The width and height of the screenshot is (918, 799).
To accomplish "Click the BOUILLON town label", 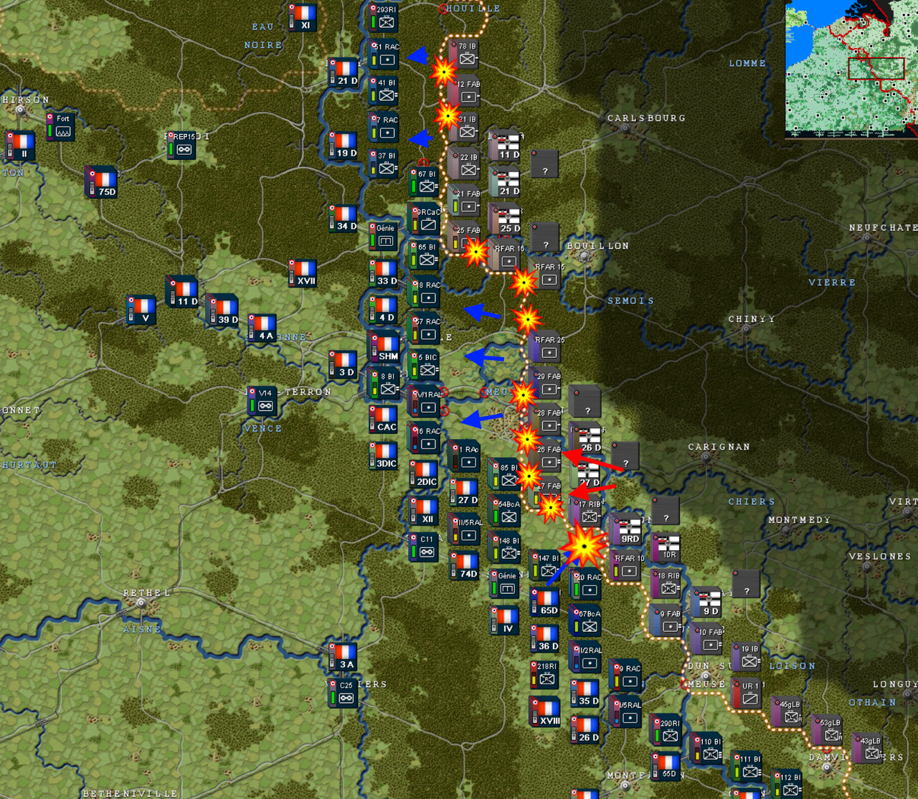I will point(597,246).
